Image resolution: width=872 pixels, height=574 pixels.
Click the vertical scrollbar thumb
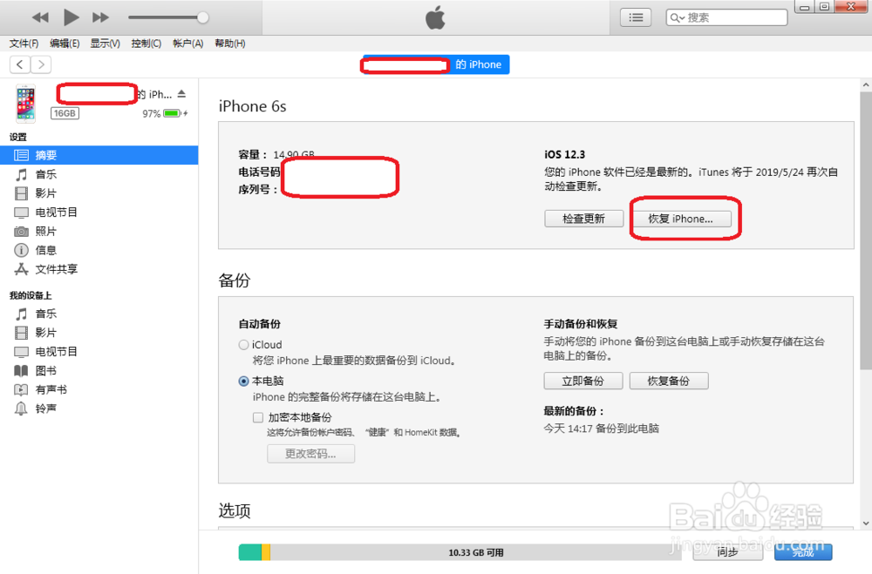866,231
